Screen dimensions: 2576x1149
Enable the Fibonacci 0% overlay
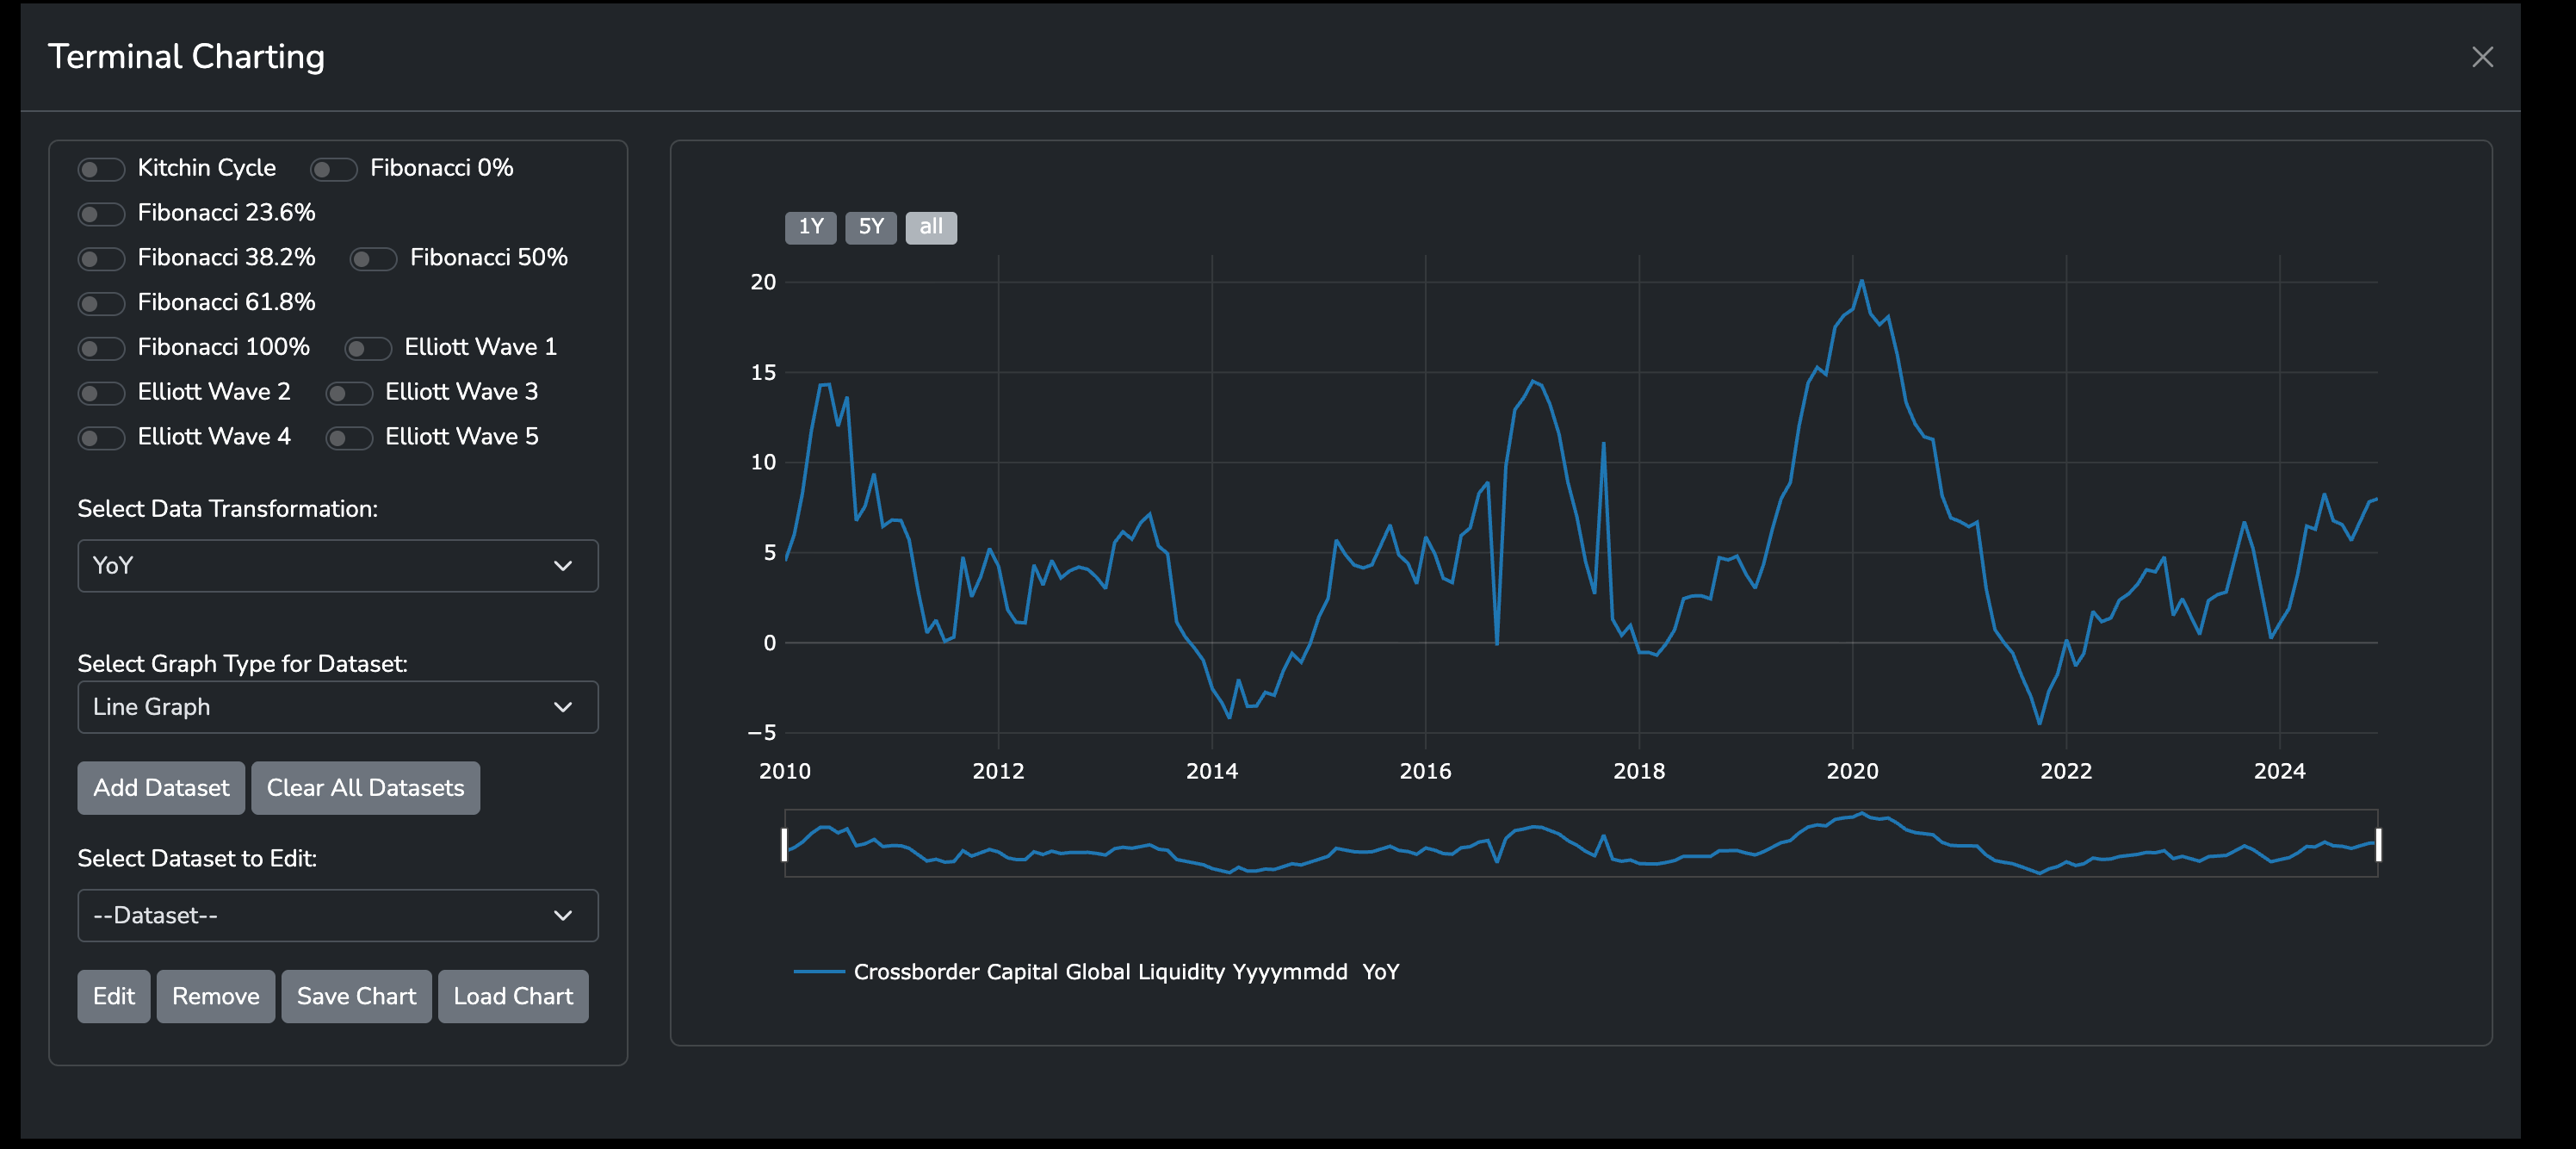point(333,169)
